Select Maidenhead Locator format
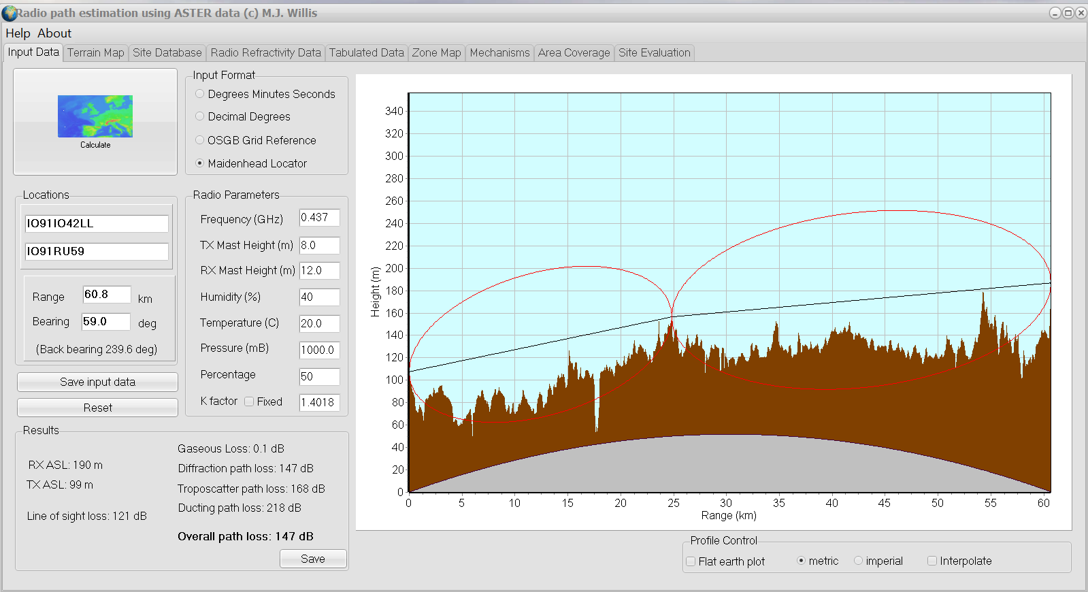Viewport: 1088px width, 592px height. [199, 163]
